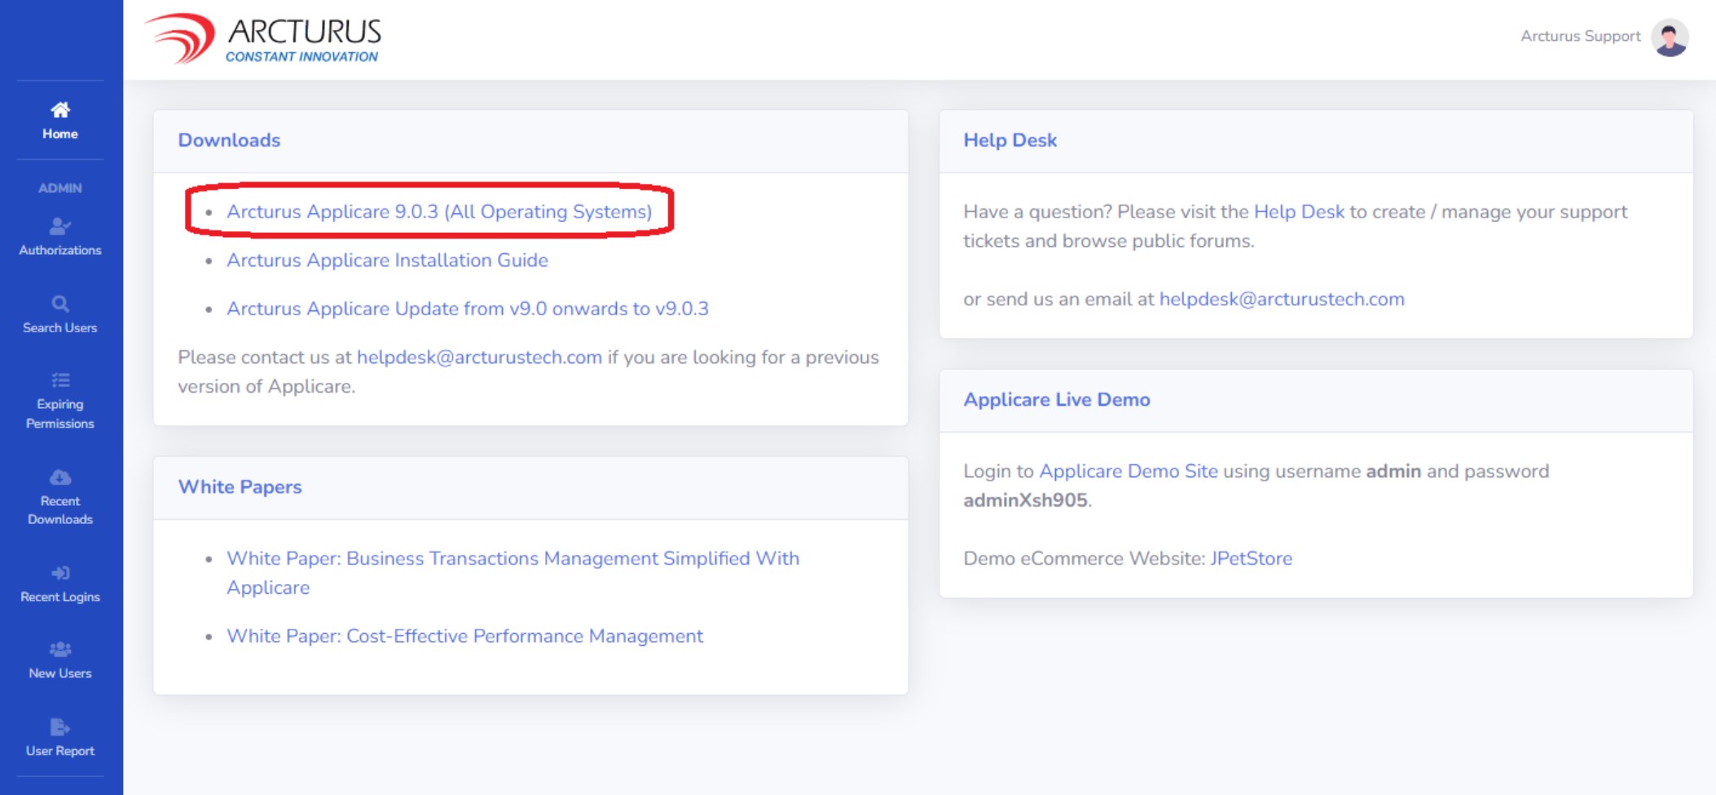Open the Arcturus Support user menu label
Image resolution: width=1716 pixels, height=795 pixels.
click(1580, 36)
